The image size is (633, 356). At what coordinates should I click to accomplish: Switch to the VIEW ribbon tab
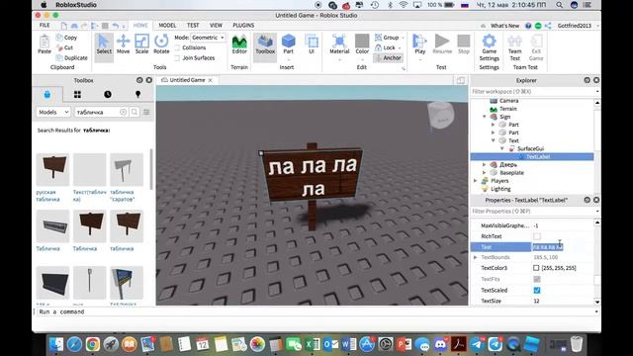[216, 25]
